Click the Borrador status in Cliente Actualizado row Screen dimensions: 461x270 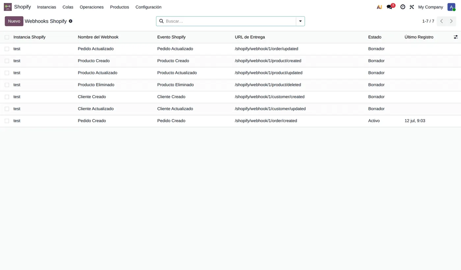376,109
